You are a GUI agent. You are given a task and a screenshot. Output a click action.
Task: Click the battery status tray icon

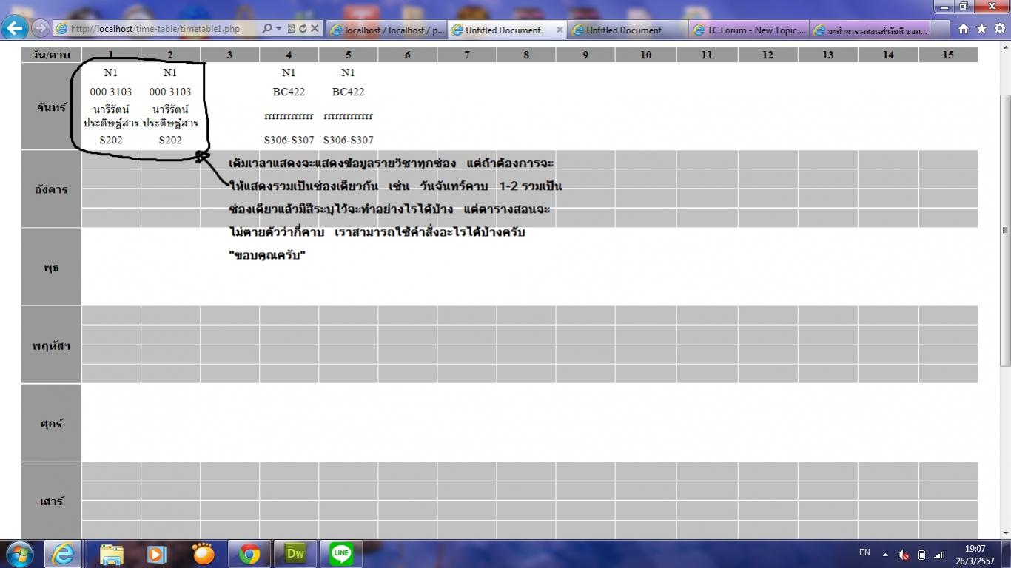921,555
